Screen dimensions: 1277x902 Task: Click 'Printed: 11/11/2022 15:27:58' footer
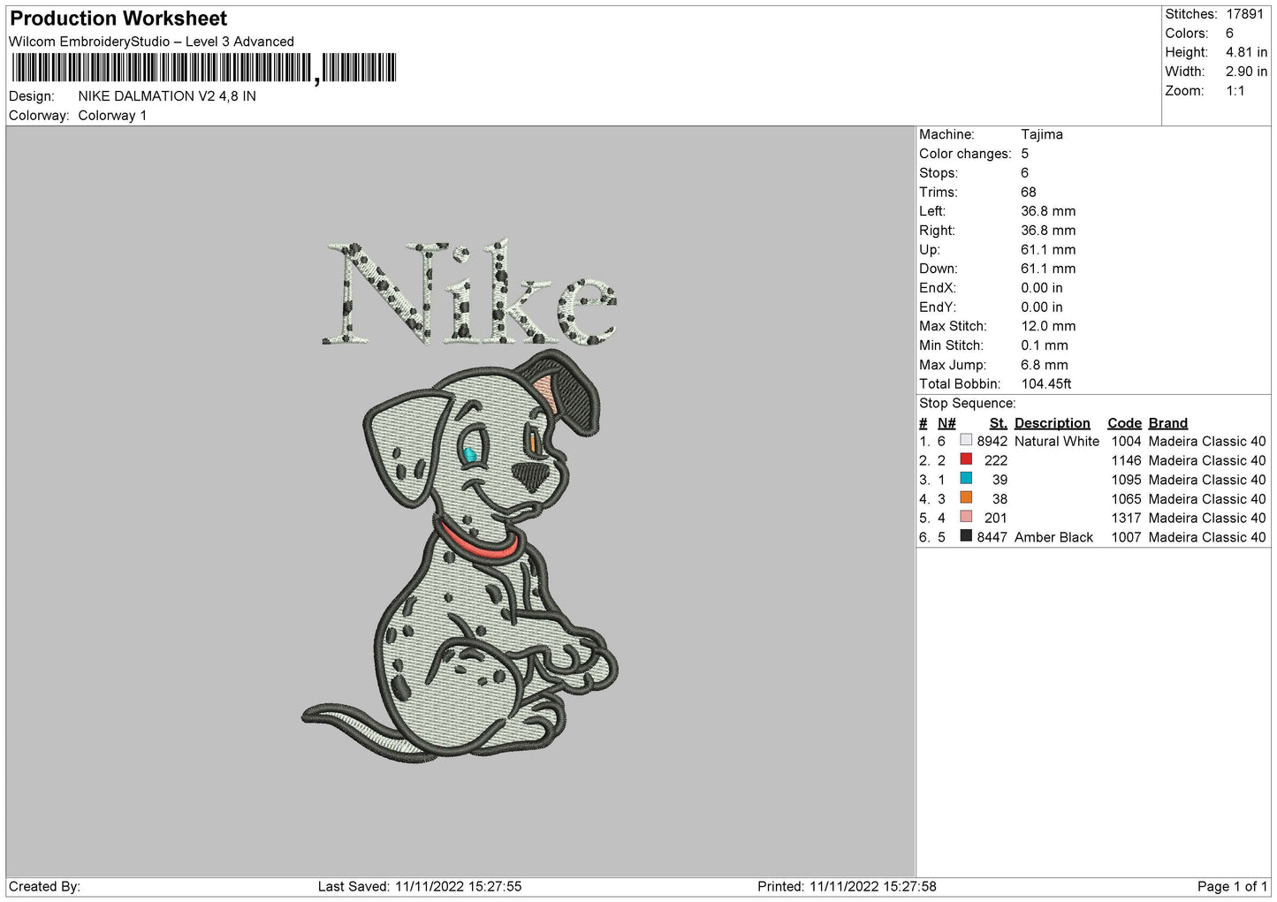coord(847,887)
